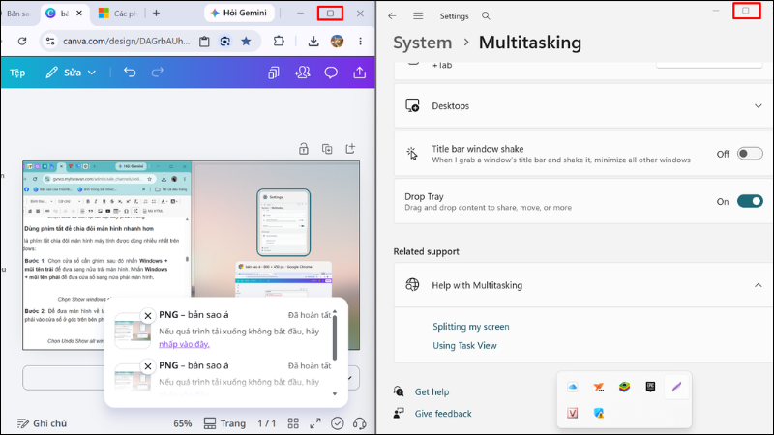Open Chrome profile avatar
Image resolution: width=774 pixels, height=435 pixels.
[x=337, y=42]
